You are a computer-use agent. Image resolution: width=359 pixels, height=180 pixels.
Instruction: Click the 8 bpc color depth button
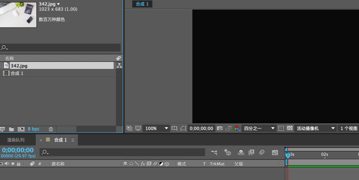[34, 129]
